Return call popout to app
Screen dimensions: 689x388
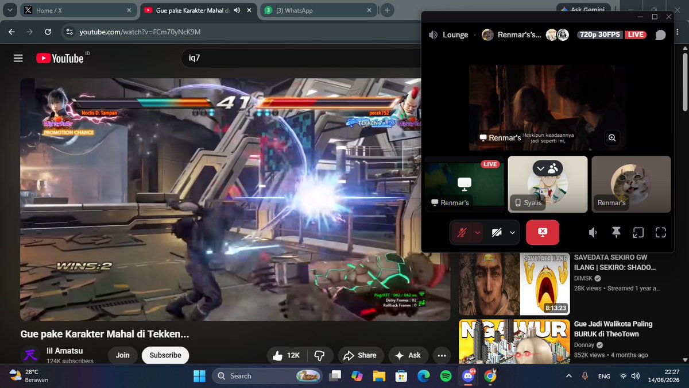click(638, 232)
